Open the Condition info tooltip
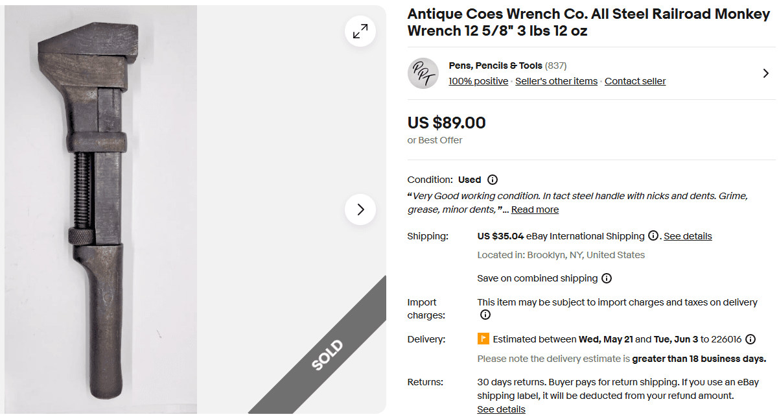This screenshot has height=419, width=779. (x=493, y=180)
